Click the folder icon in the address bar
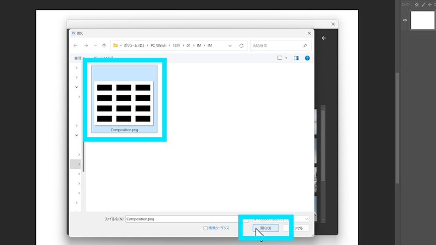 116,45
